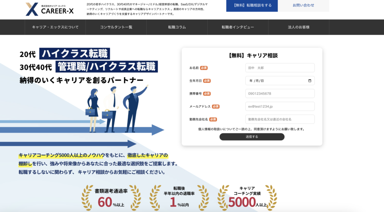Click the 半年以内の退職率 1% laurel badge
Image resolution: width=384 pixels, height=212 pixels.
179,197
